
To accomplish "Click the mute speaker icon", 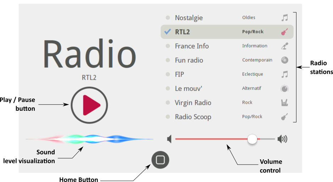I will click(169, 139).
